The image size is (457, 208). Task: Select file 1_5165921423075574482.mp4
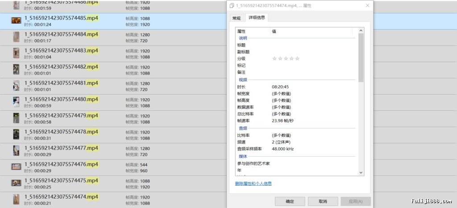[114, 70]
